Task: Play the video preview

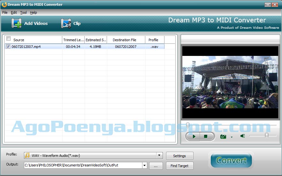Action: [194, 137]
